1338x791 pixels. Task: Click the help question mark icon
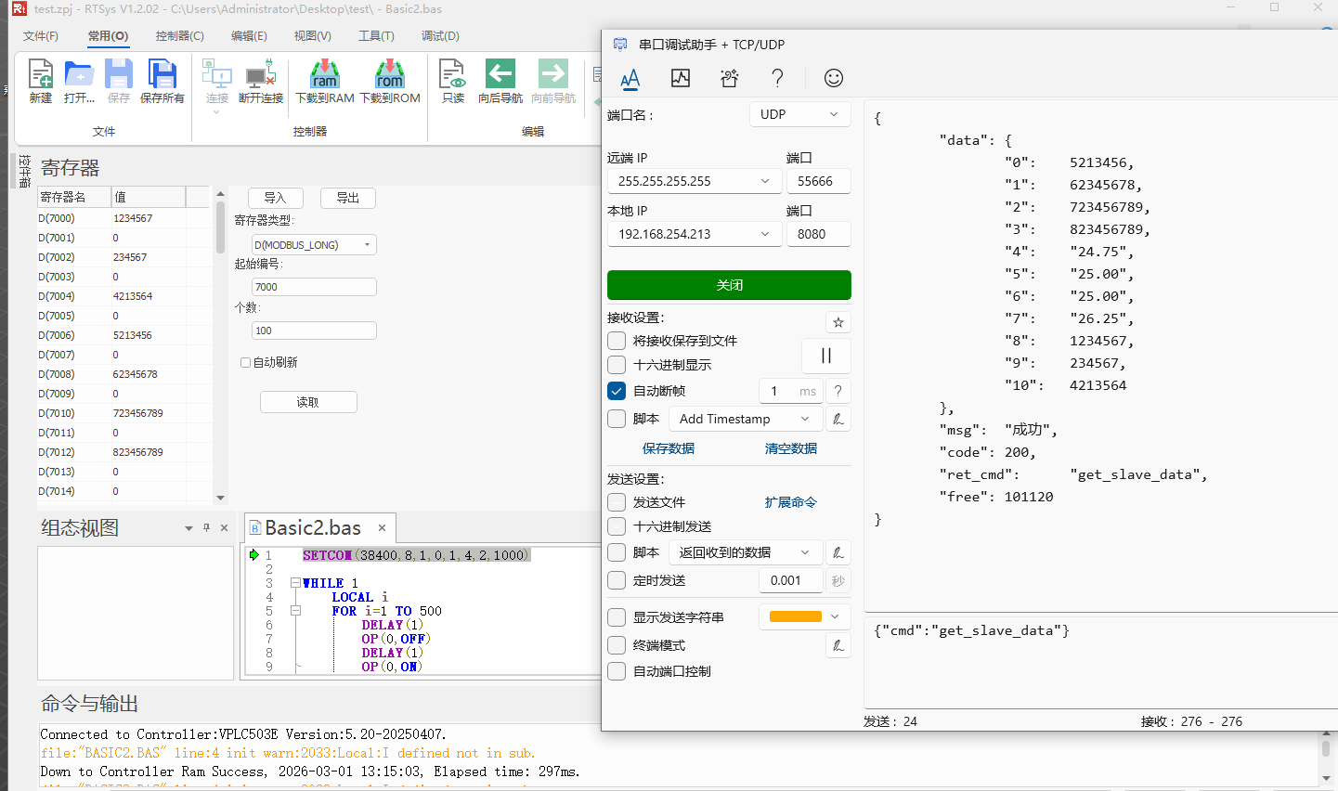click(777, 78)
